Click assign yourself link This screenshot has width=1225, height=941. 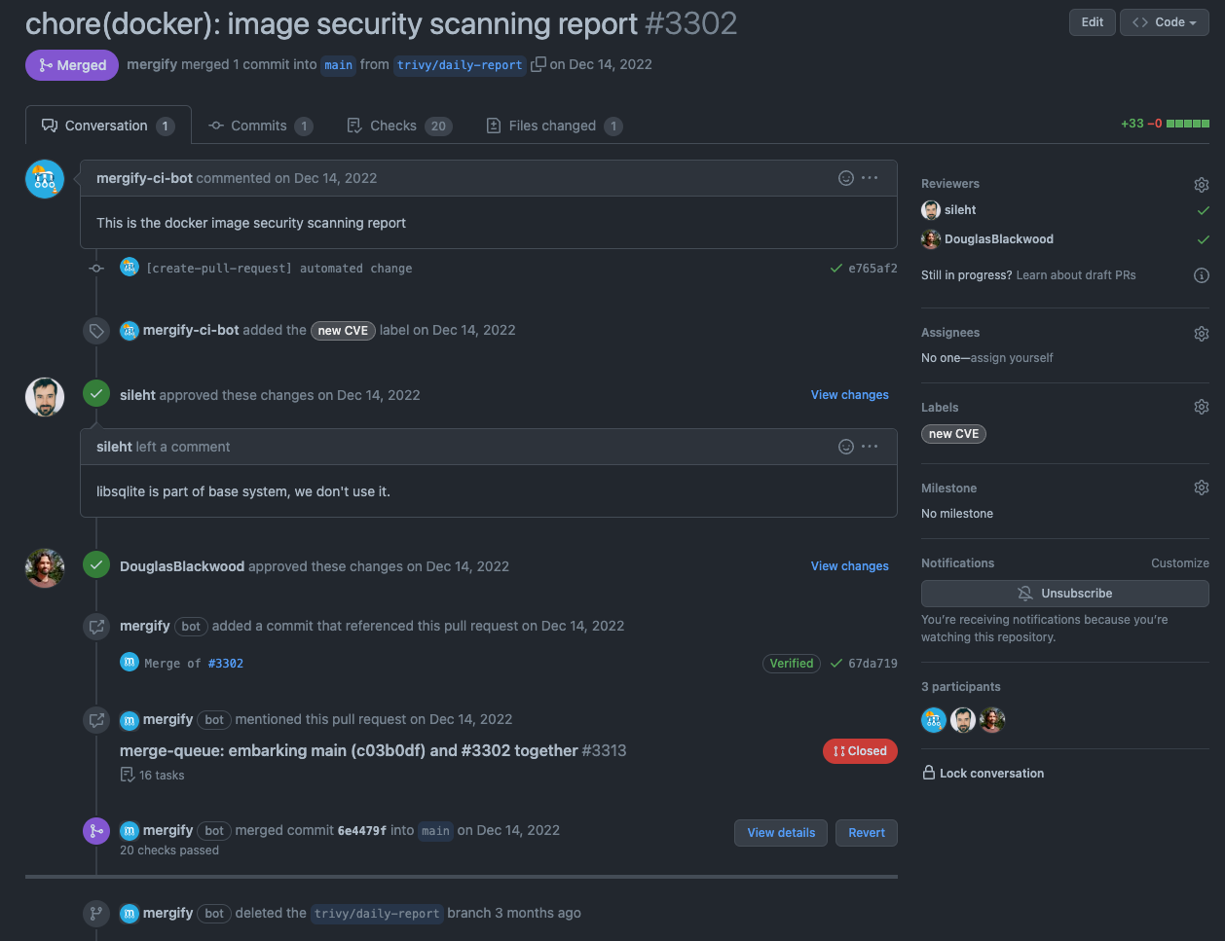tap(1012, 358)
